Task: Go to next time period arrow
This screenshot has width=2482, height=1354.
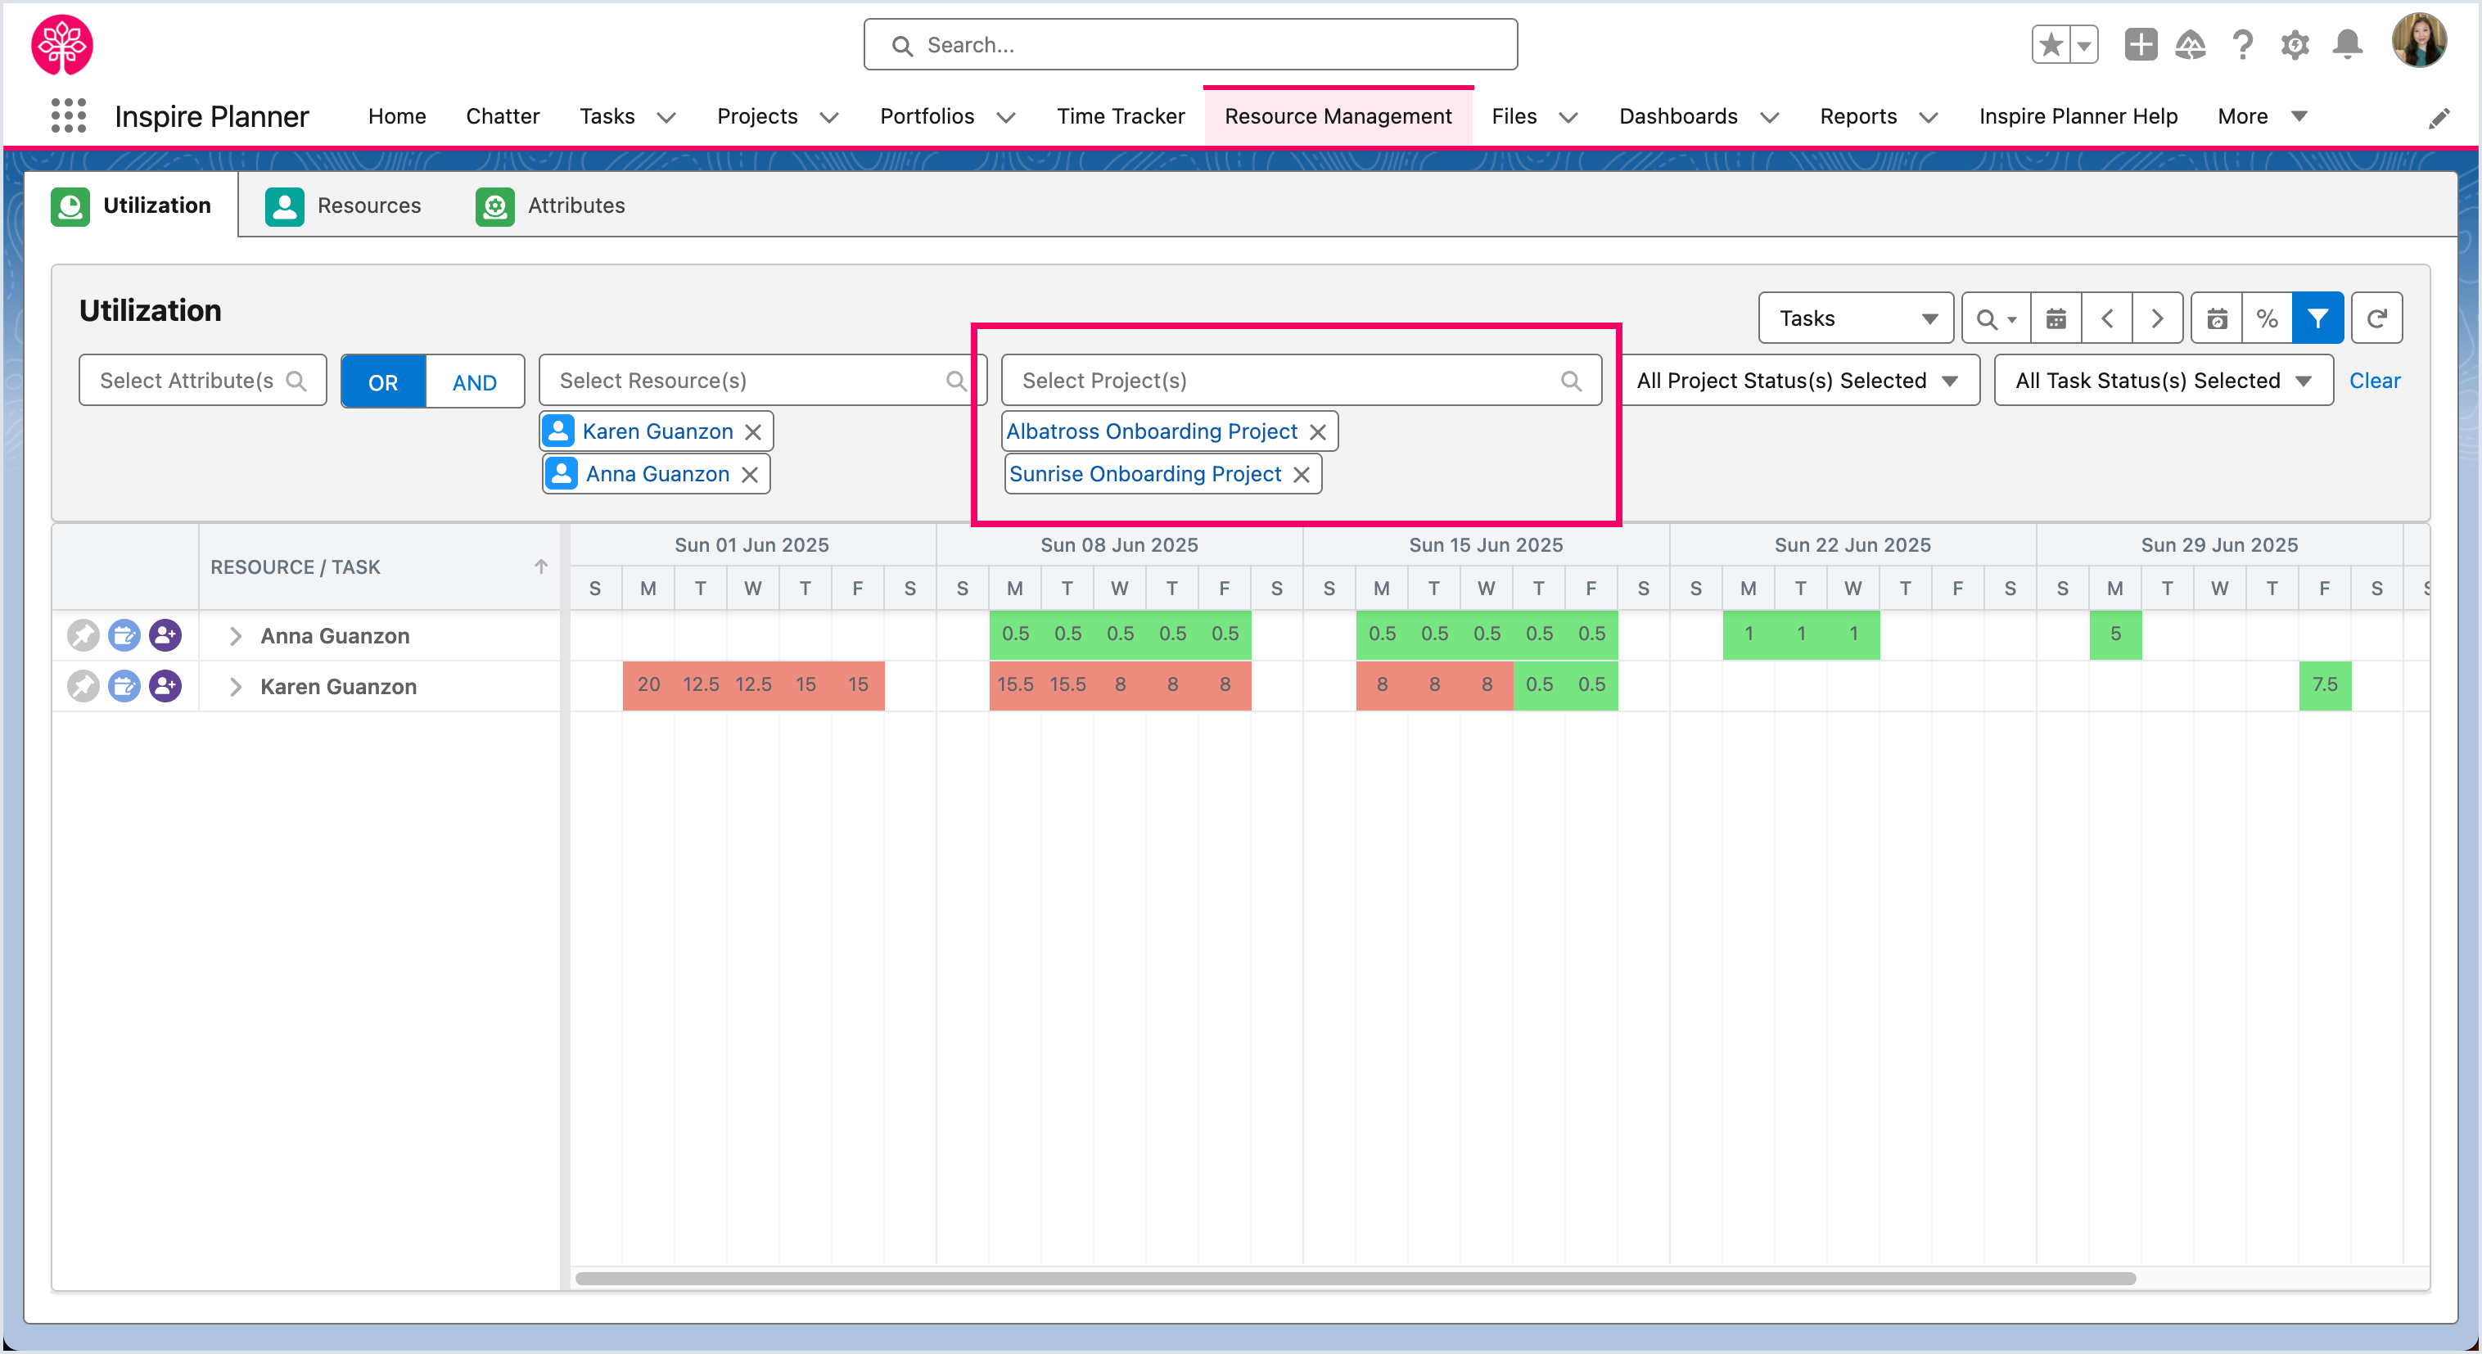Action: pos(2157,318)
